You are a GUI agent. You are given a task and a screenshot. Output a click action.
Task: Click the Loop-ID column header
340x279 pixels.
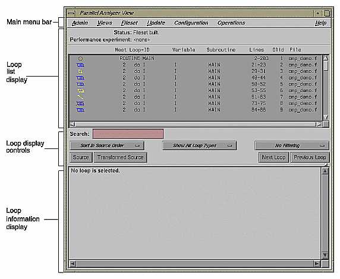coord(139,50)
